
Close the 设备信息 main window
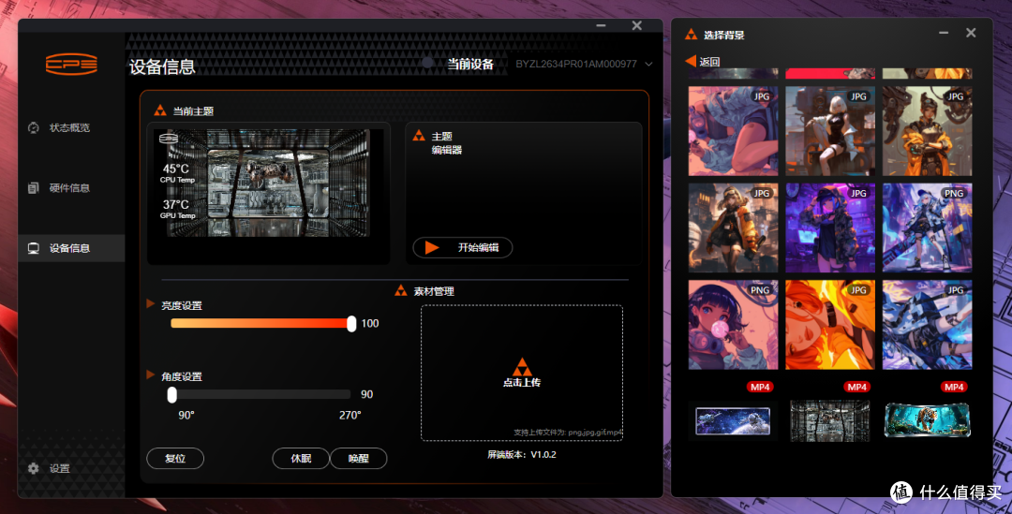tap(637, 26)
